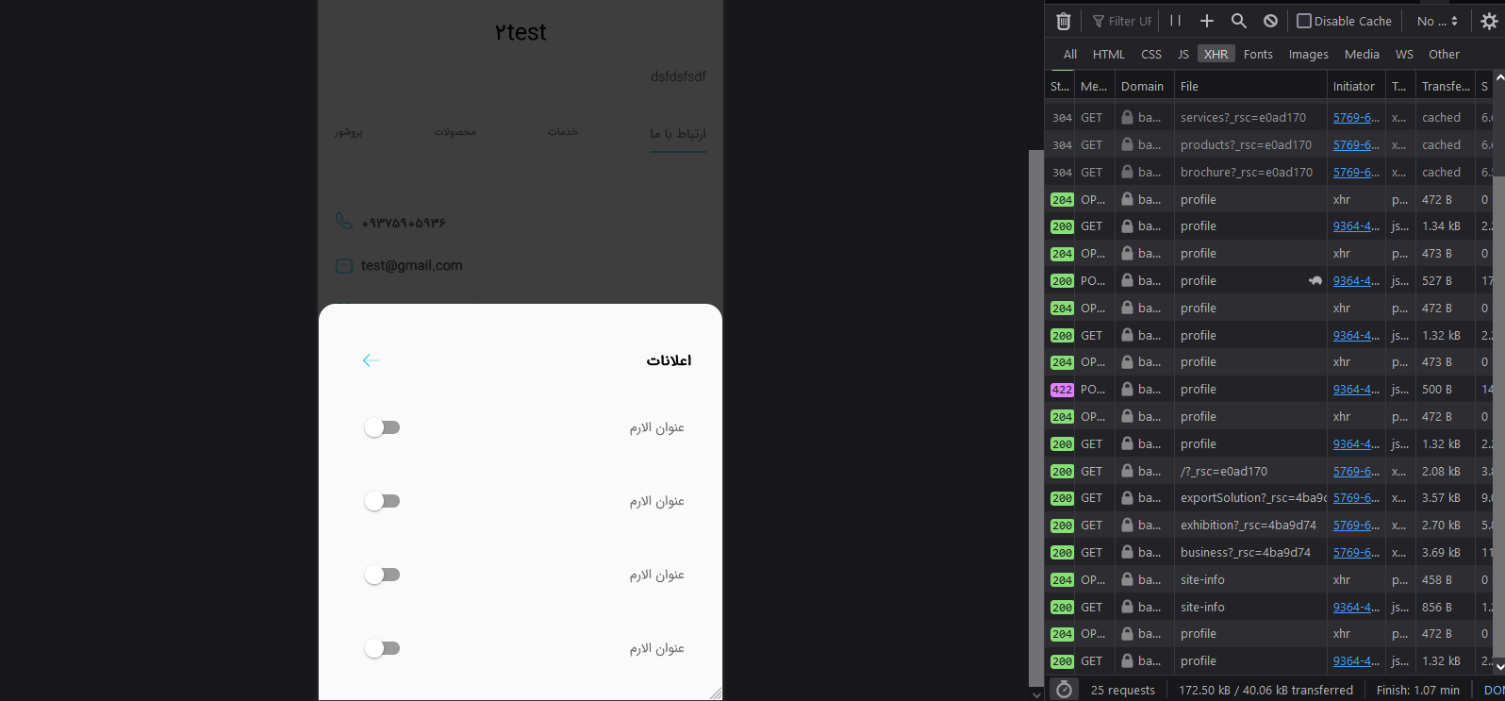1505x701 pixels.
Task: Switch to the خدمات page tab
Action: 563,132
